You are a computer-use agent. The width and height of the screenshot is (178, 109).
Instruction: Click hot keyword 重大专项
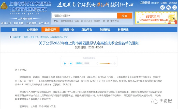pyautogui.click(x=115, y=21)
